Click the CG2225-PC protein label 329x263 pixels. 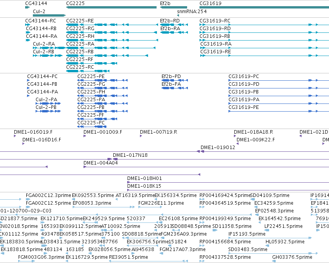click(91, 123)
